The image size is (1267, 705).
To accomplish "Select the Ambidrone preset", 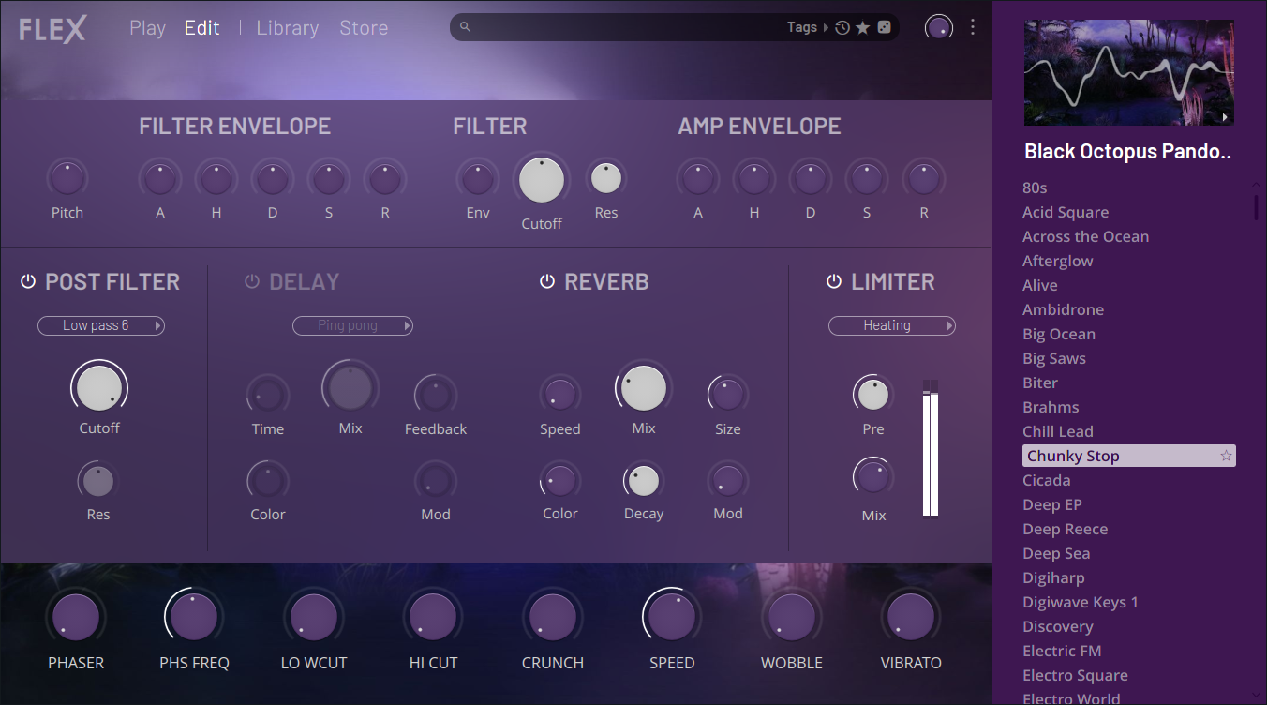I will 1064,310.
